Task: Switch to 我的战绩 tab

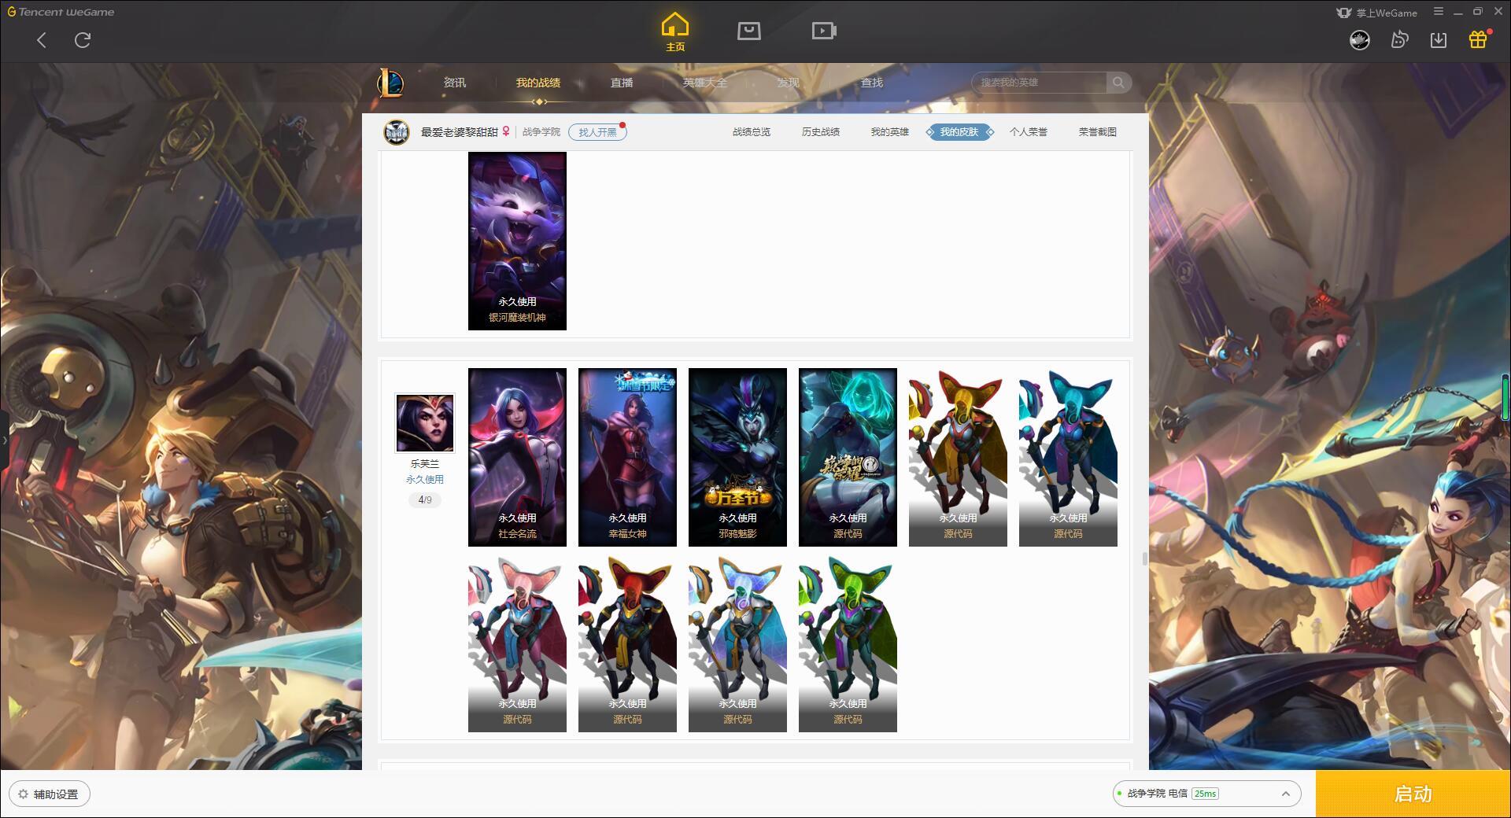Action: 538,83
